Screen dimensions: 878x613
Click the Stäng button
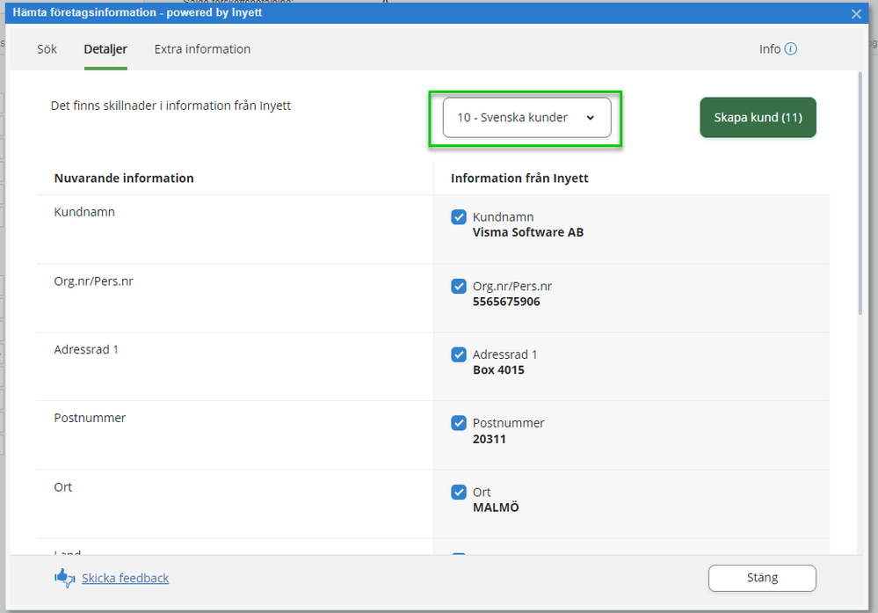pos(762,578)
